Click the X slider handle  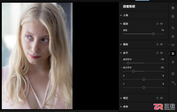click(x=144, y=79)
